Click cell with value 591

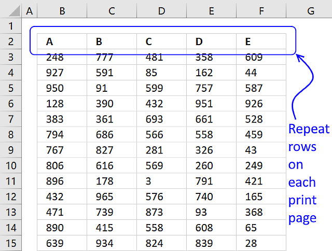(x=112, y=73)
